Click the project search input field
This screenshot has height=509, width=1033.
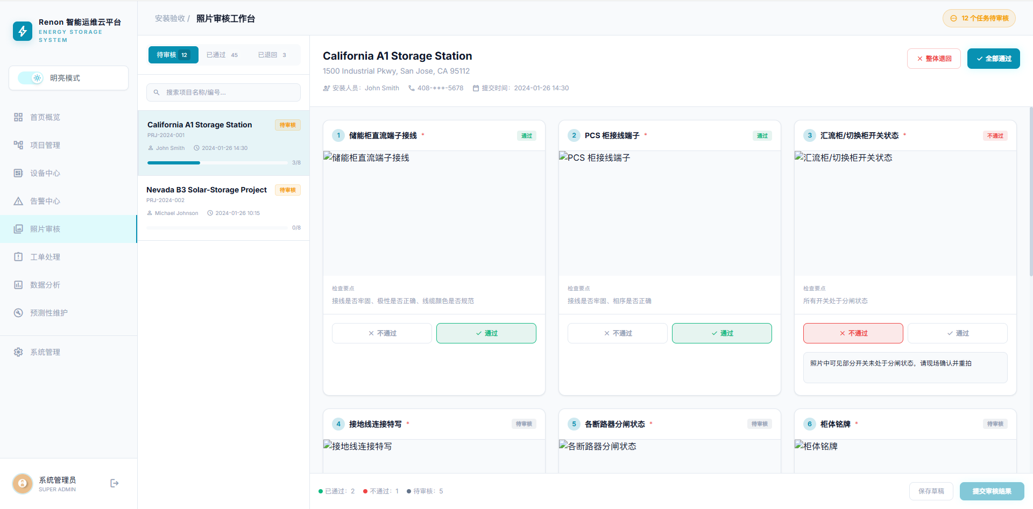(x=223, y=92)
